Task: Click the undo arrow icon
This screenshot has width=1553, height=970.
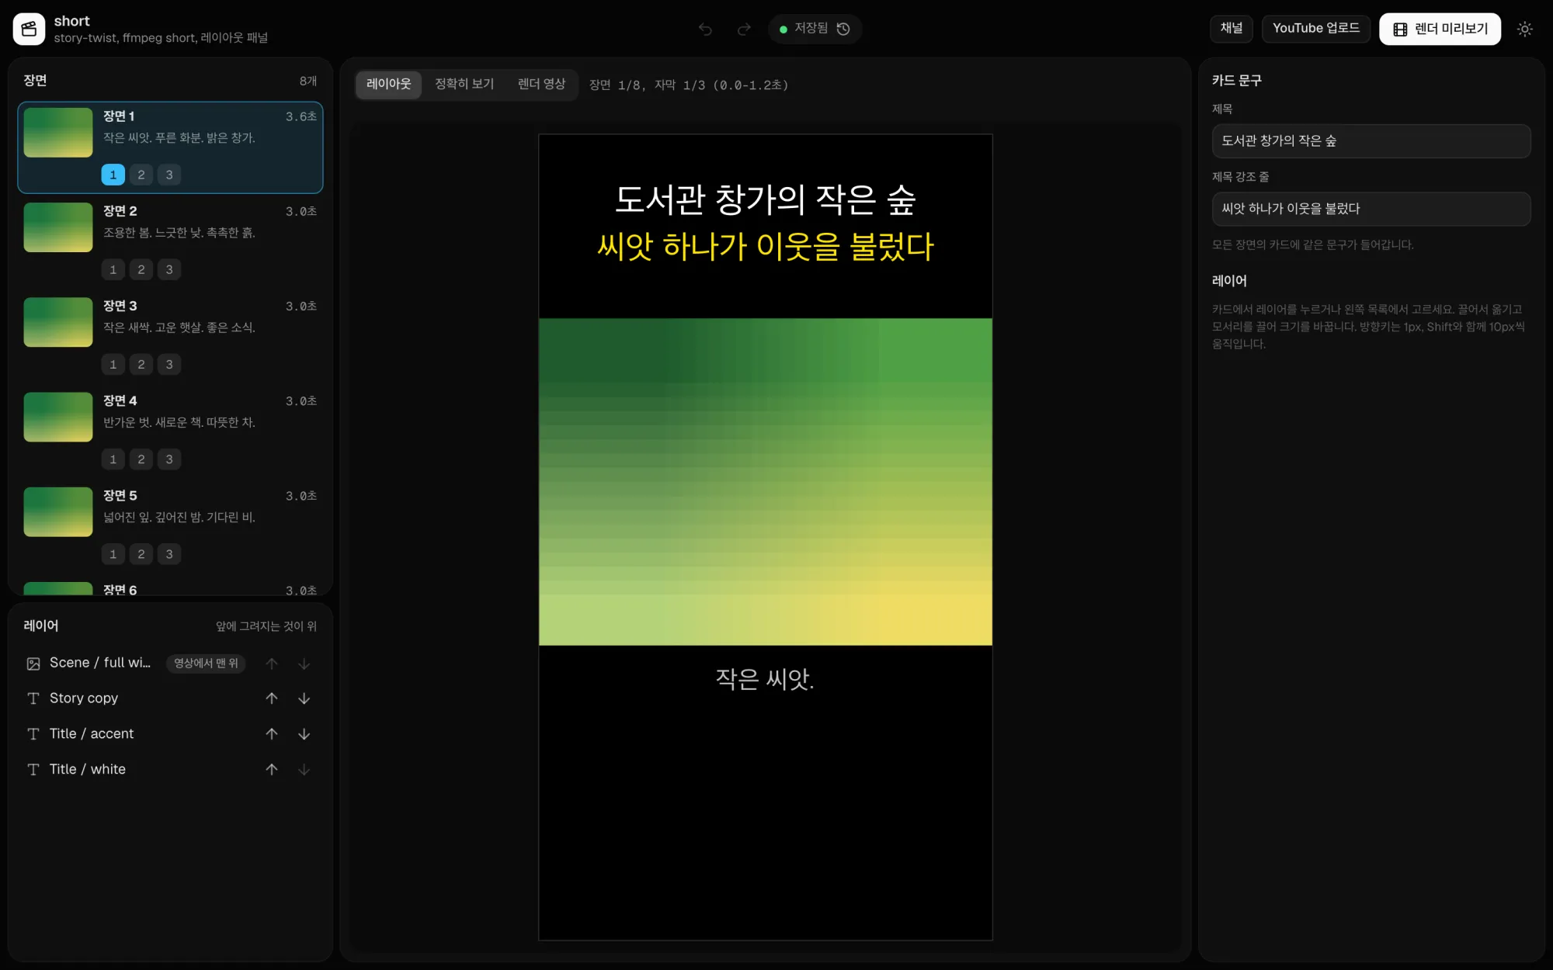Action: (705, 29)
